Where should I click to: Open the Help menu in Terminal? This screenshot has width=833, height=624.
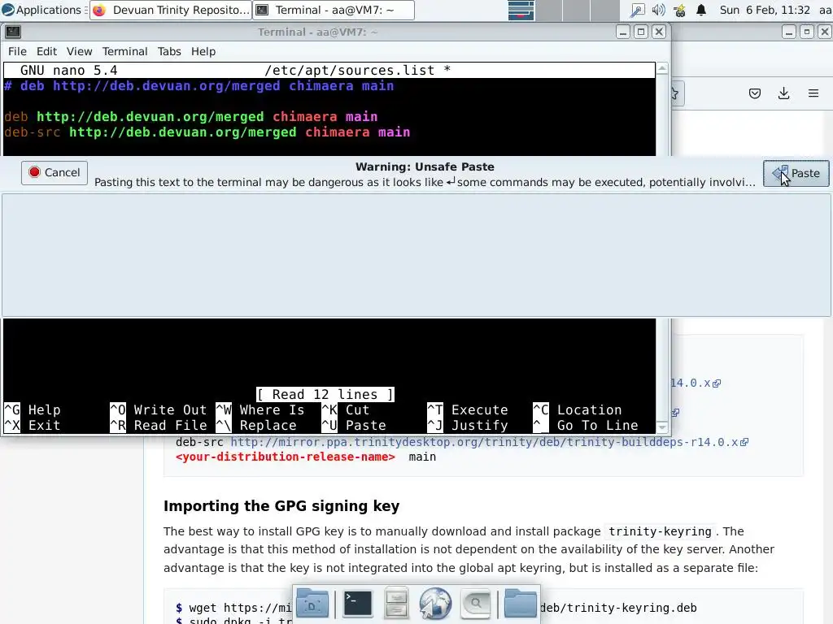click(203, 51)
